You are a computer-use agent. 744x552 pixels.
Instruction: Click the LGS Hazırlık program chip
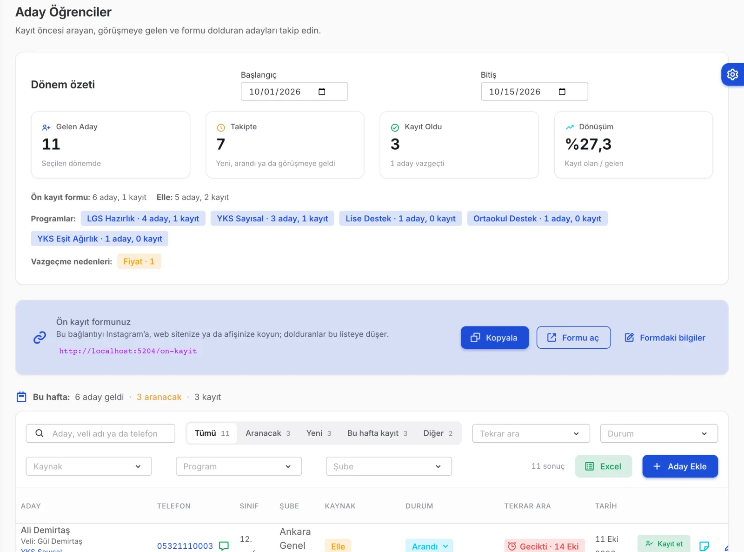point(143,219)
